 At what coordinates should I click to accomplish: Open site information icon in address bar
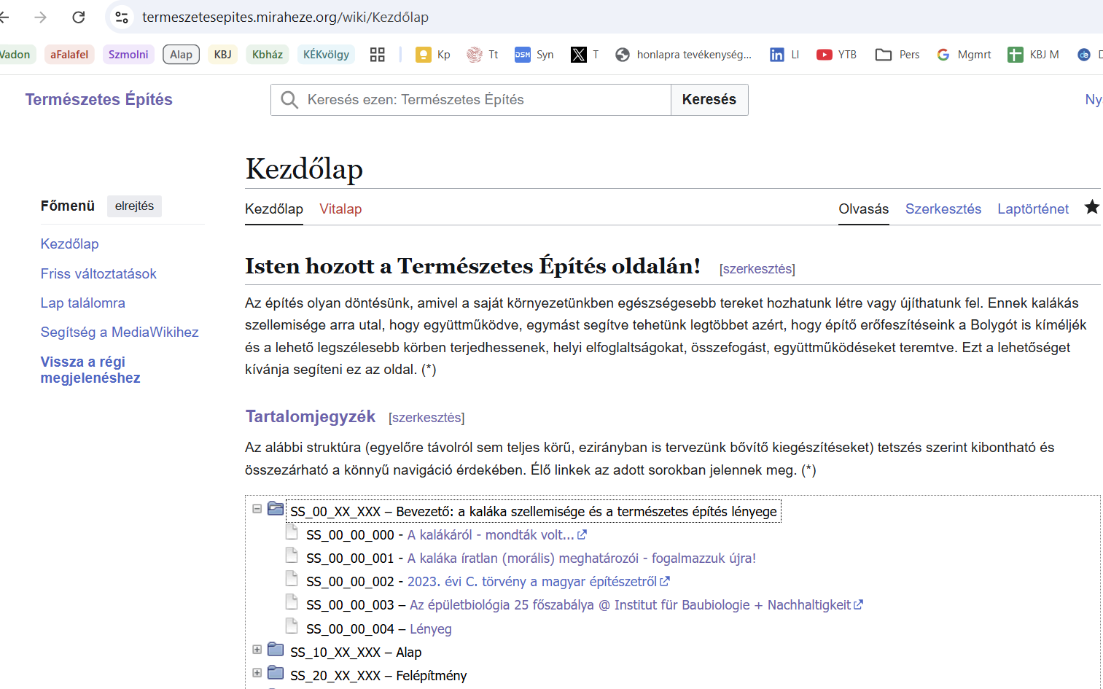pyautogui.click(x=122, y=17)
